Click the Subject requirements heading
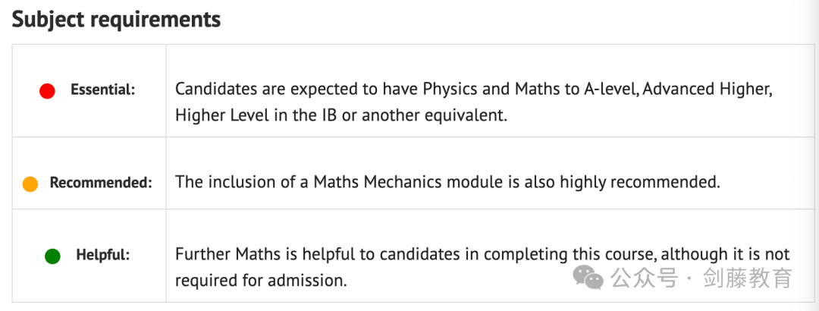This screenshot has width=819, height=311. (117, 20)
